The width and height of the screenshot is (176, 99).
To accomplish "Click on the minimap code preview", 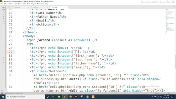I will pyautogui.click(x=170, y=21).
